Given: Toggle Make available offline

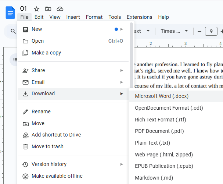Looking at the screenshot, I should pos(57,176).
